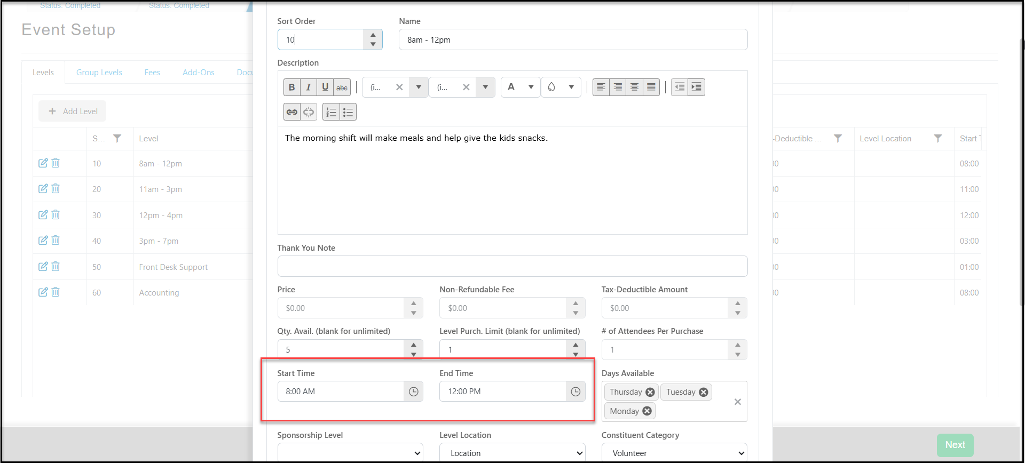Toggle italic formatting in Description toolbar
1025x463 pixels.
(308, 87)
